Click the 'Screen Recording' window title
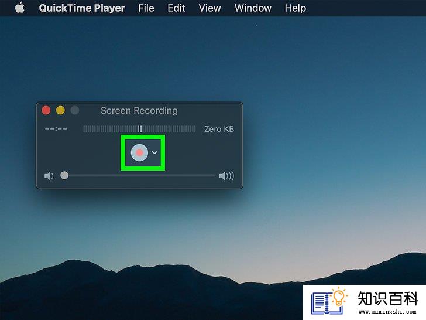Image resolution: width=426 pixels, height=320 pixels. pos(139,110)
